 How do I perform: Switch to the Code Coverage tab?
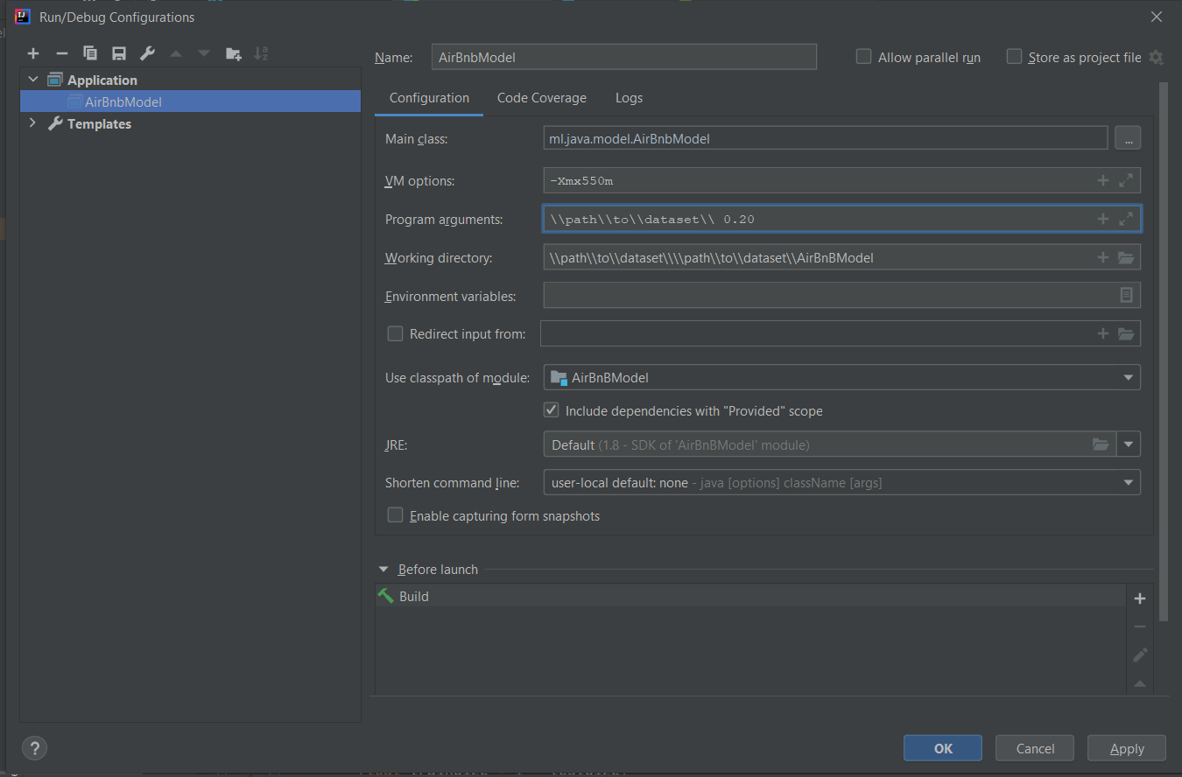[x=542, y=98]
